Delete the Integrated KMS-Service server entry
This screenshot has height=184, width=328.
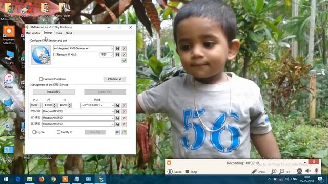pyautogui.click(x=124, y=49)
